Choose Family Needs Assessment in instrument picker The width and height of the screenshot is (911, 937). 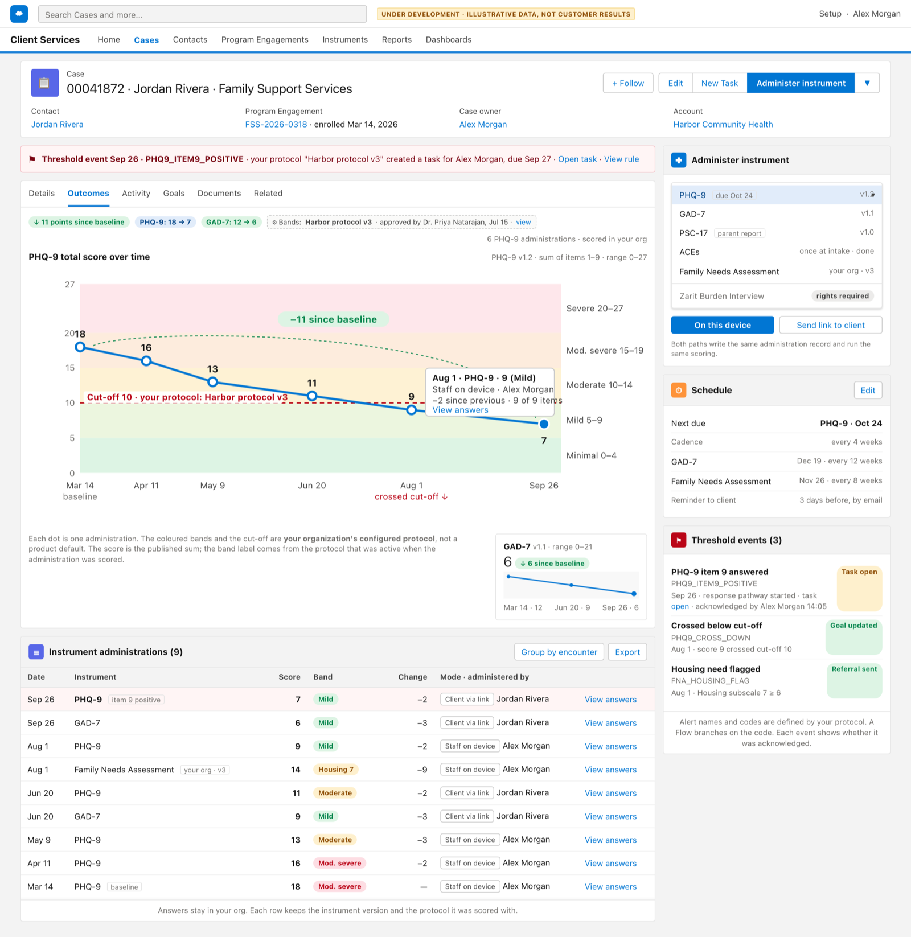tap(777, 272)
